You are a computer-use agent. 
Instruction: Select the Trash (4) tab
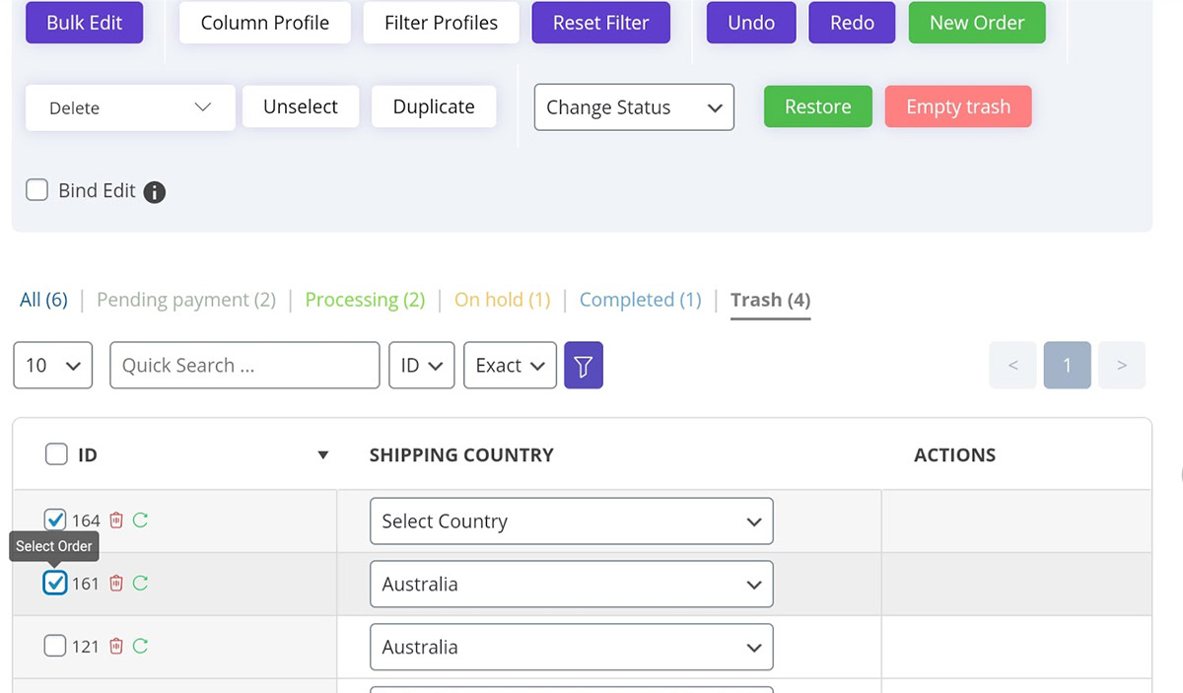pyautogui.click(x=771, y=300)
